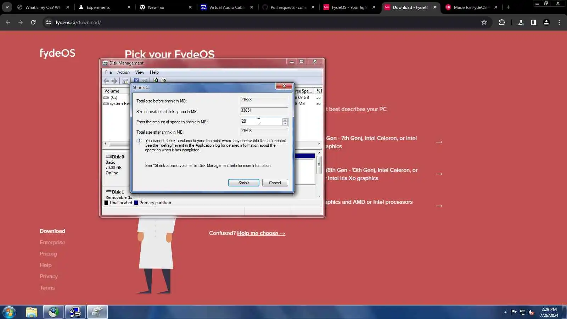Click the Refresh icon in Disk Management toolbar
Screen dimensions: 567x319
[155, 80]
